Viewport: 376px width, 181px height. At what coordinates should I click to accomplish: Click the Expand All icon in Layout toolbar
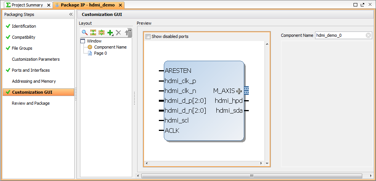[101, 33]
